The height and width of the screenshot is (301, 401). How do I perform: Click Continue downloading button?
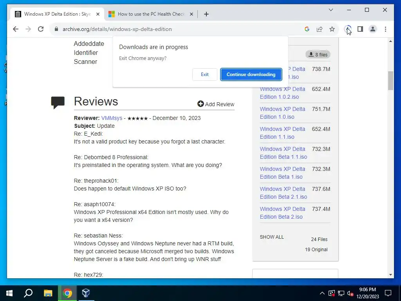tap(251, 74)
